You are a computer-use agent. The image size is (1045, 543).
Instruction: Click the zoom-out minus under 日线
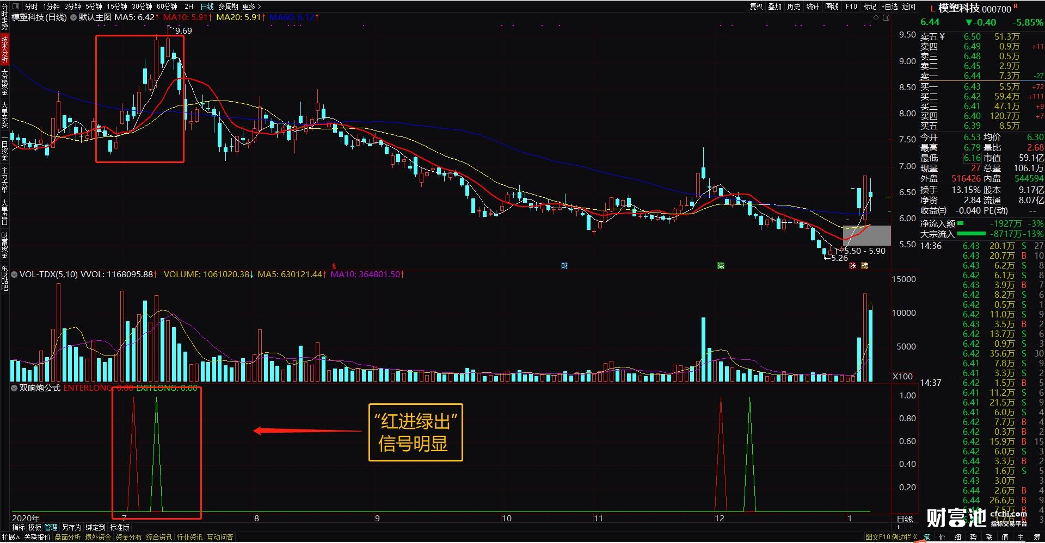912,527
